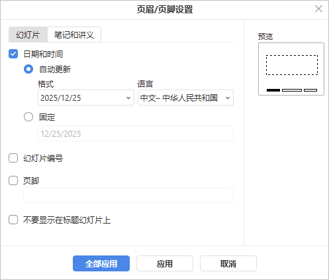Image resolution: width=329 pixels, height=280 pixels.
Task: Switch to the 幻灯片 tab
Action: point(28,35)
